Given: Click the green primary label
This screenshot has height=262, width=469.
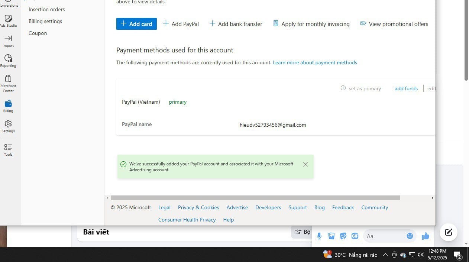Looking at the screenshot, I should click(178, 102).
